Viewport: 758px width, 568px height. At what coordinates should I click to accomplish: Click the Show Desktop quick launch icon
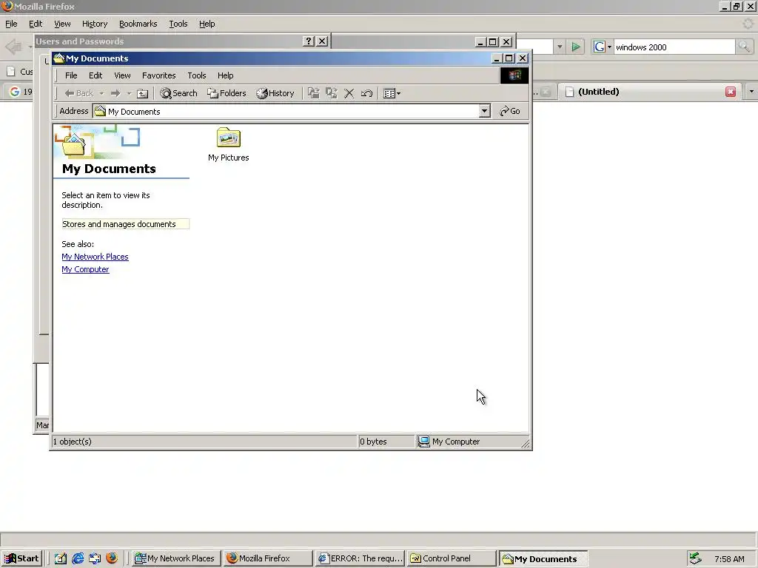pos(60,558)
